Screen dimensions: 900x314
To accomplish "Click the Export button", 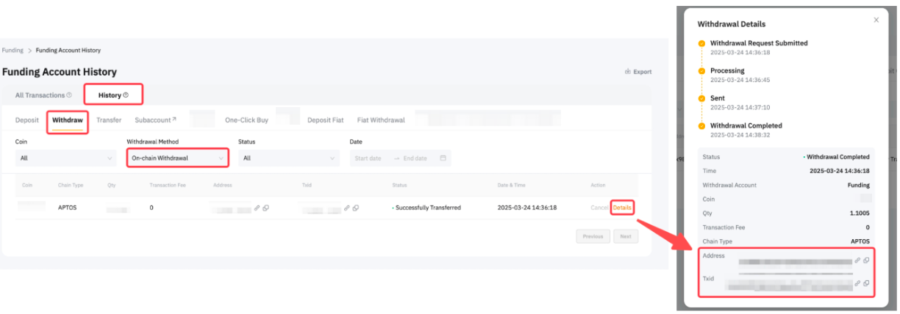I will 638,72.
